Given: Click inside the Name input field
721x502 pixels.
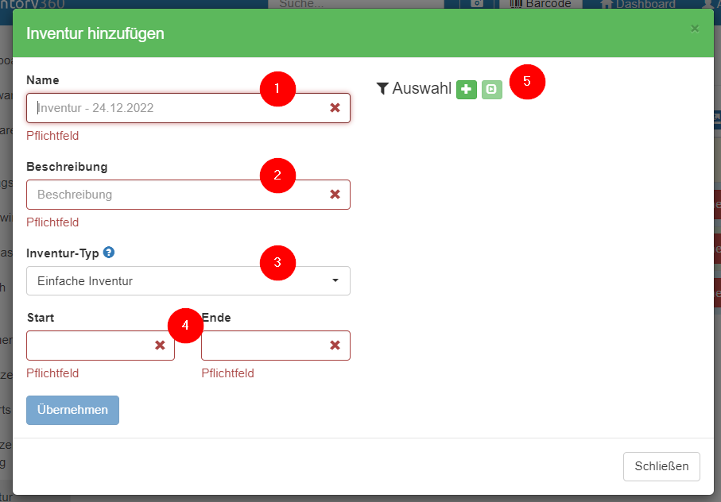Looking at the screenshot, I should (159, 106).
